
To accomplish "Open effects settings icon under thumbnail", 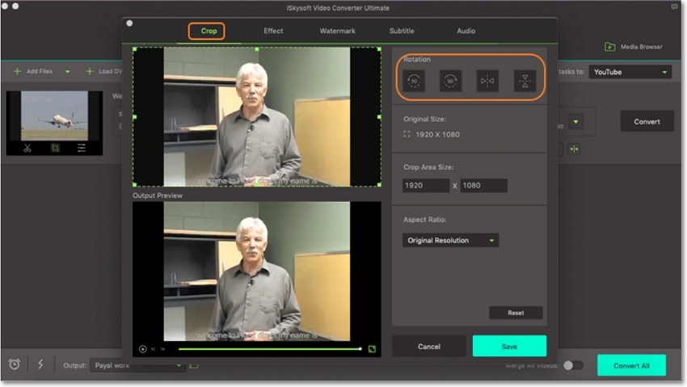I will point(82,148).
